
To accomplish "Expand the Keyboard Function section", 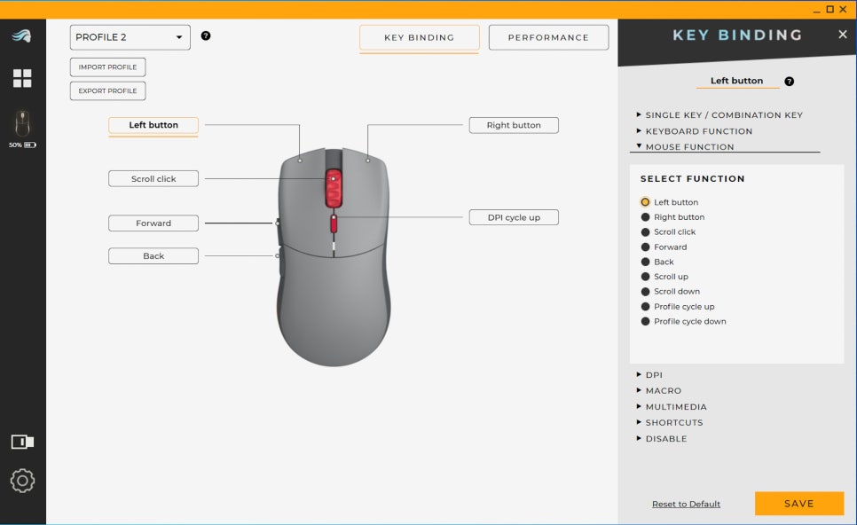I will point(694,131).
